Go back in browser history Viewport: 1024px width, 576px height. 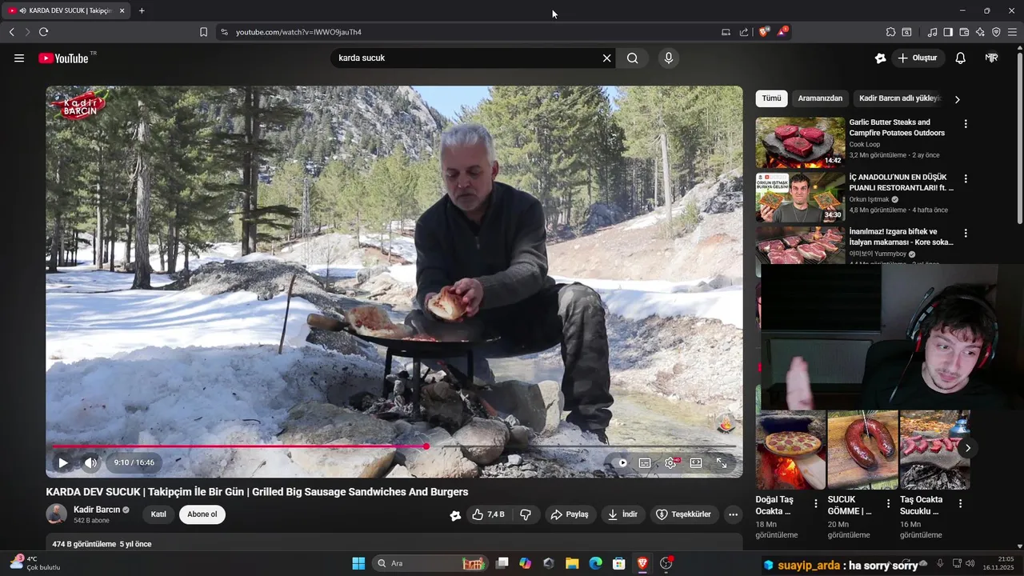(x=11, y=32)
